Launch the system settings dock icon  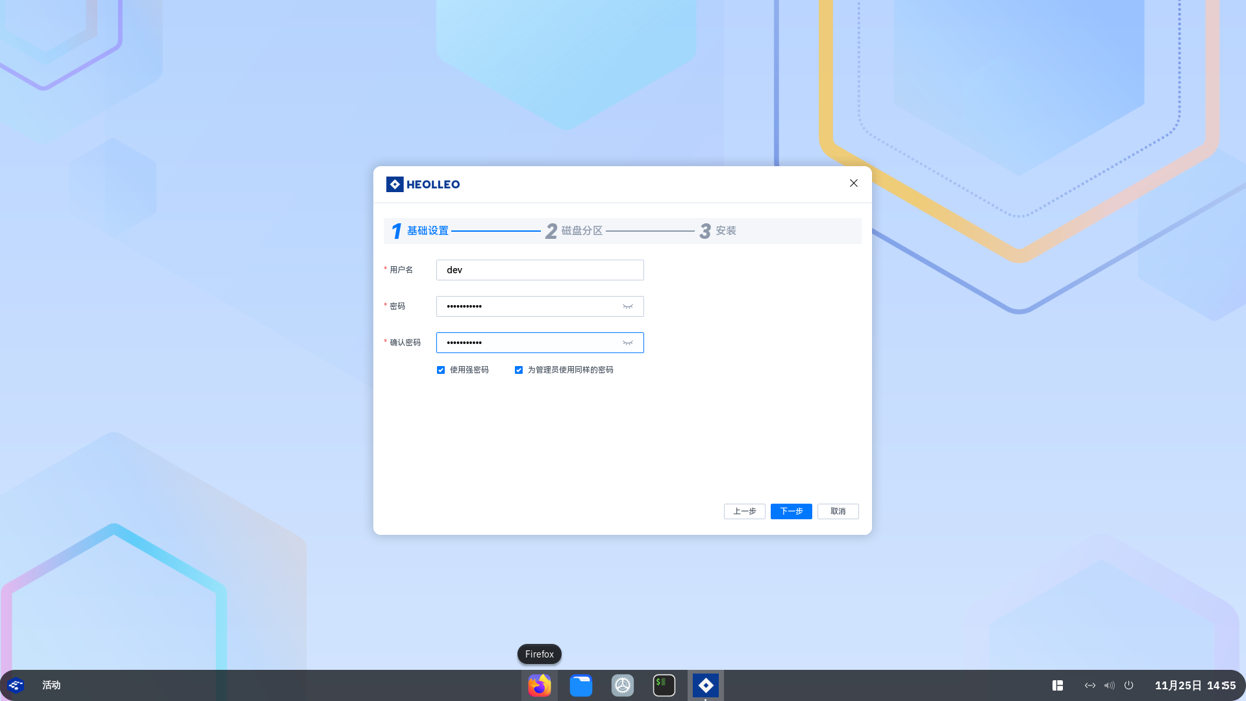coord(623,685)
